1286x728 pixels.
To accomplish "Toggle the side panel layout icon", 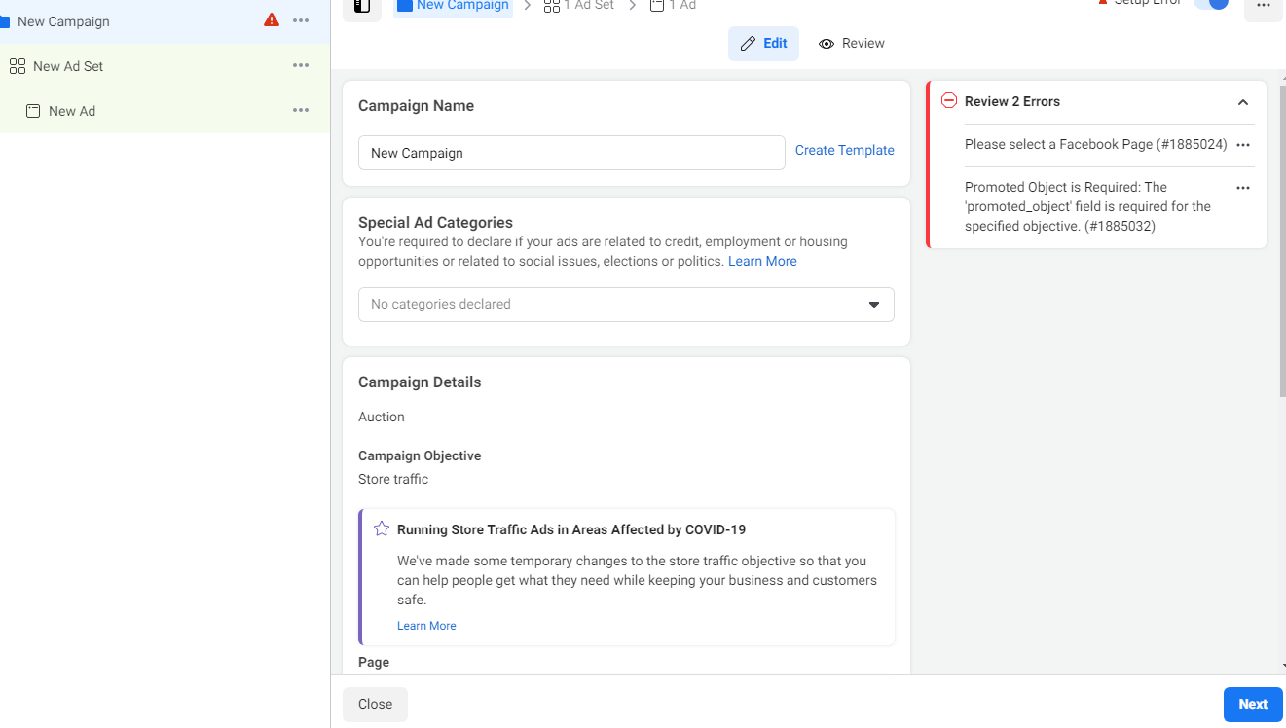I will coord(362,6).
